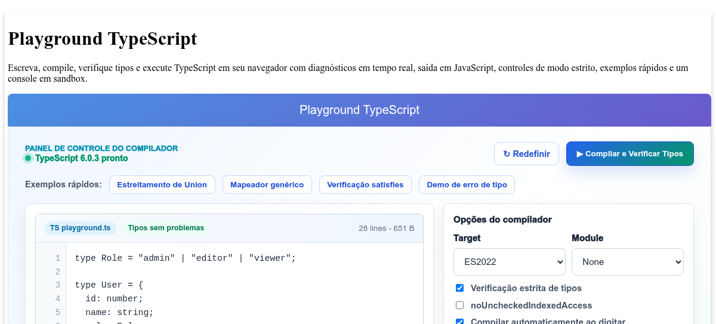Click the code line 'name: string;'
The image size is (716, 324).
[119, 312]
